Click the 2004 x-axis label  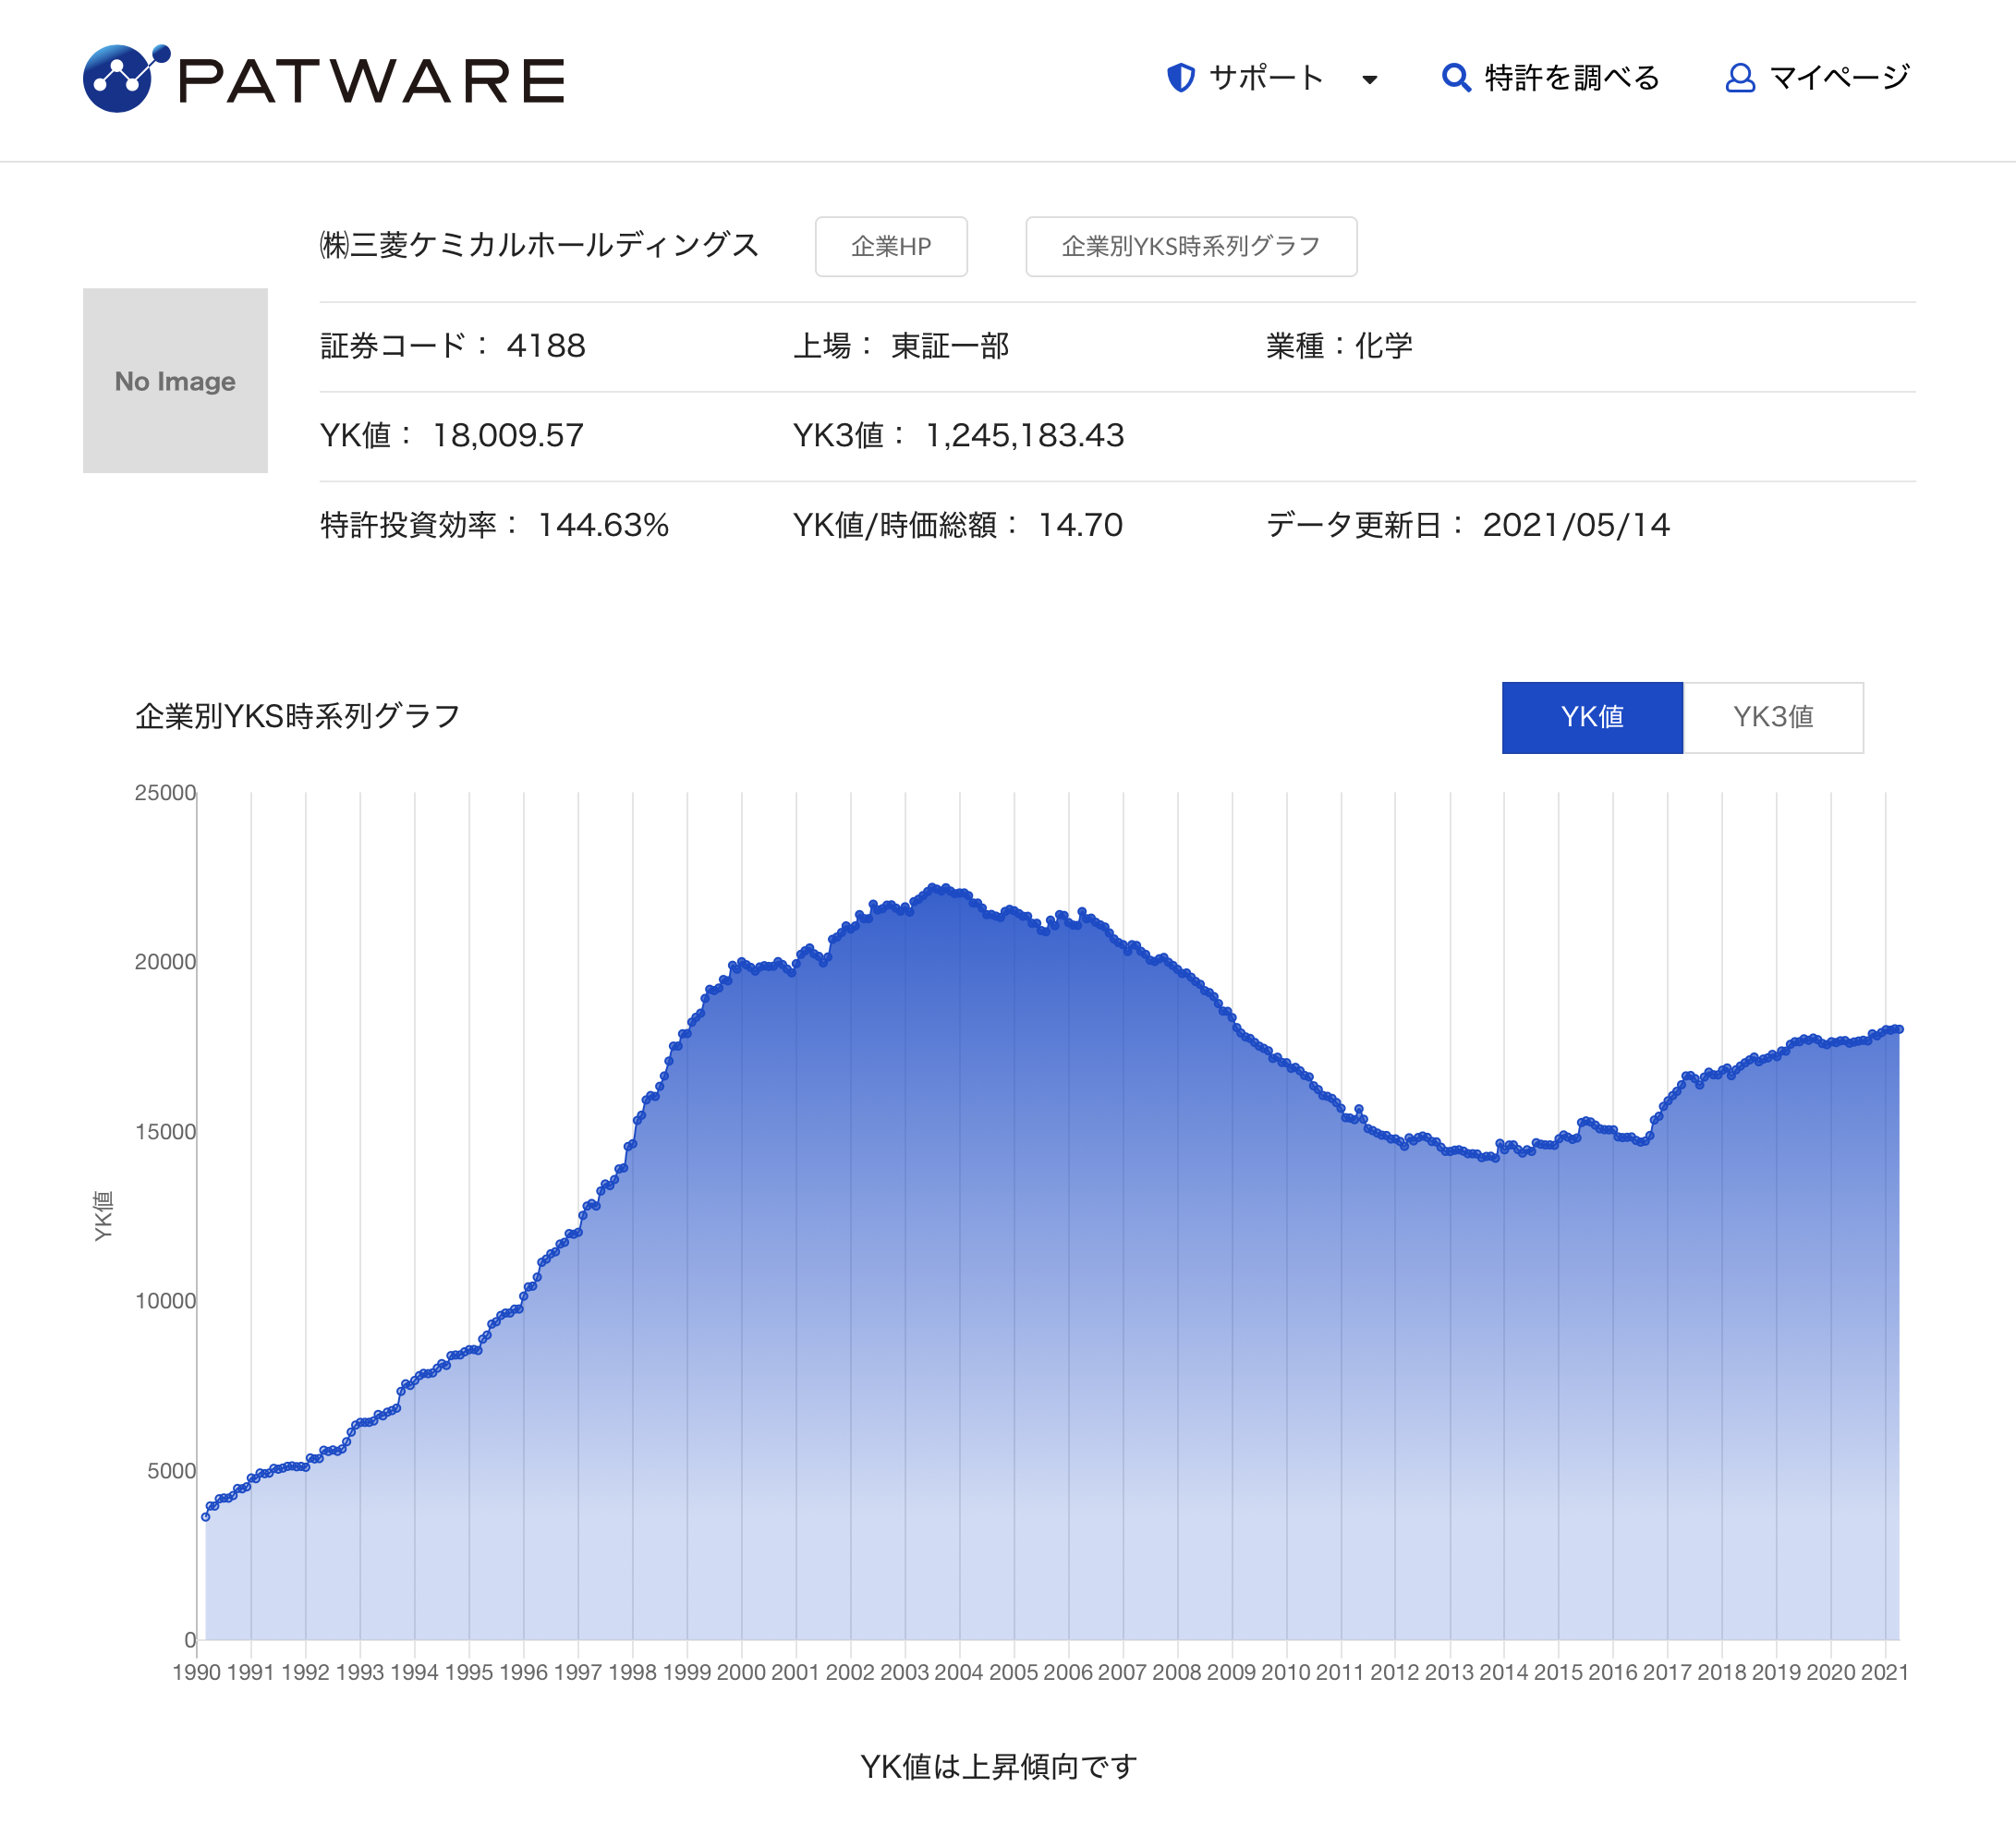click(x=958, y=1673)
